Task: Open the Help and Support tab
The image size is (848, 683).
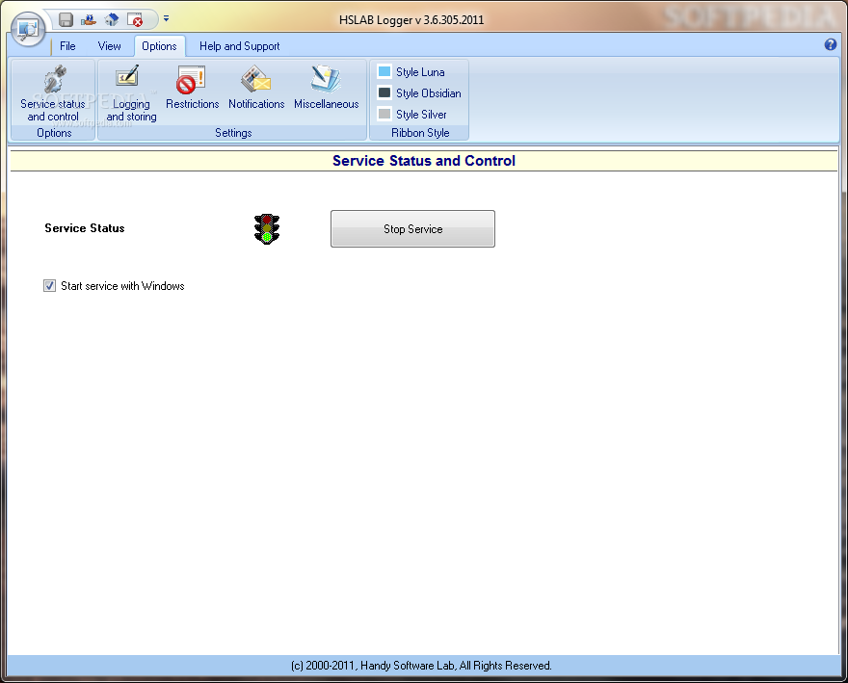Action: pyautogui.click(x=240, y=46)
